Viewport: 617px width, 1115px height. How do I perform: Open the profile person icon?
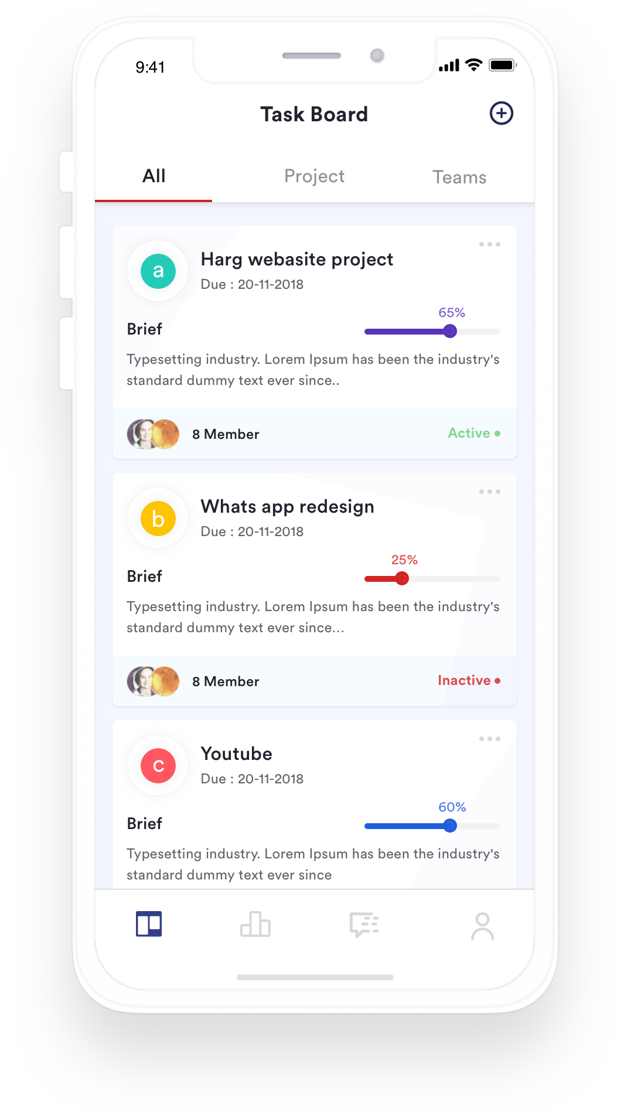click(482, 926)
